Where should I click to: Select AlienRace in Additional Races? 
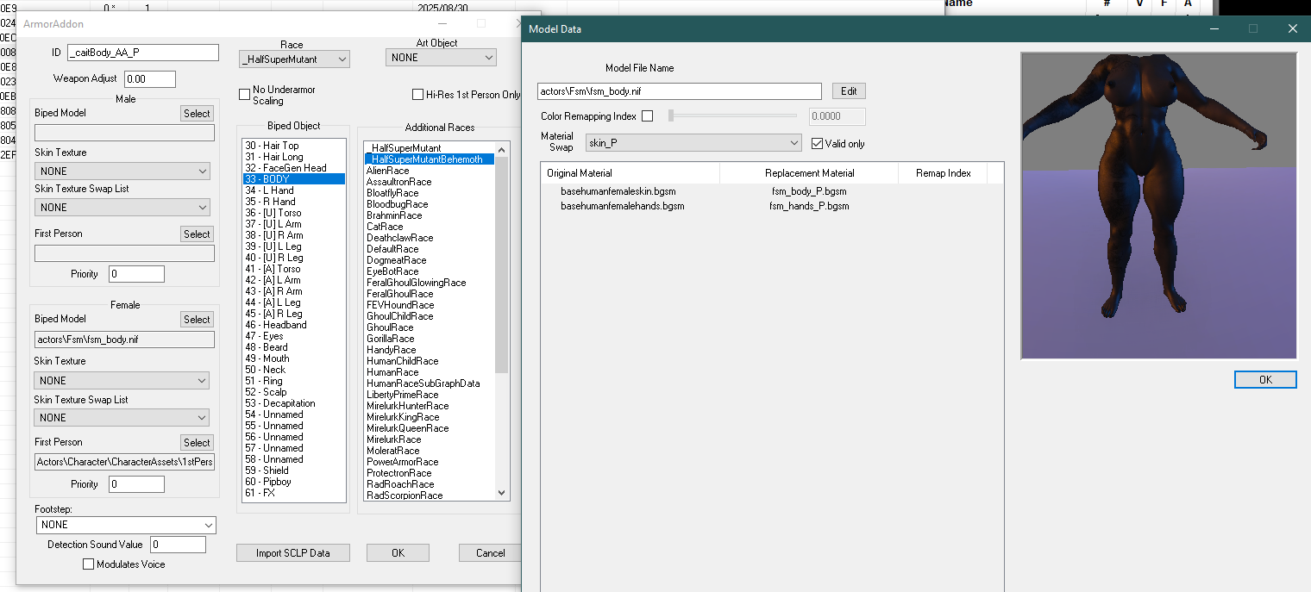[430, 171]
